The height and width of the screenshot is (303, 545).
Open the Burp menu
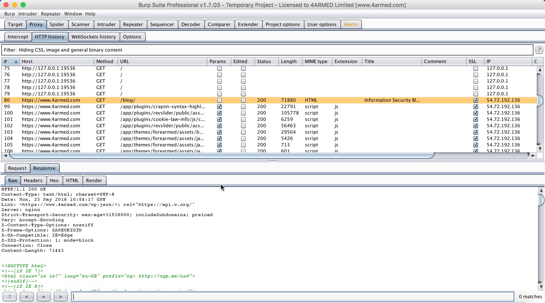click(x=9, y=14)
